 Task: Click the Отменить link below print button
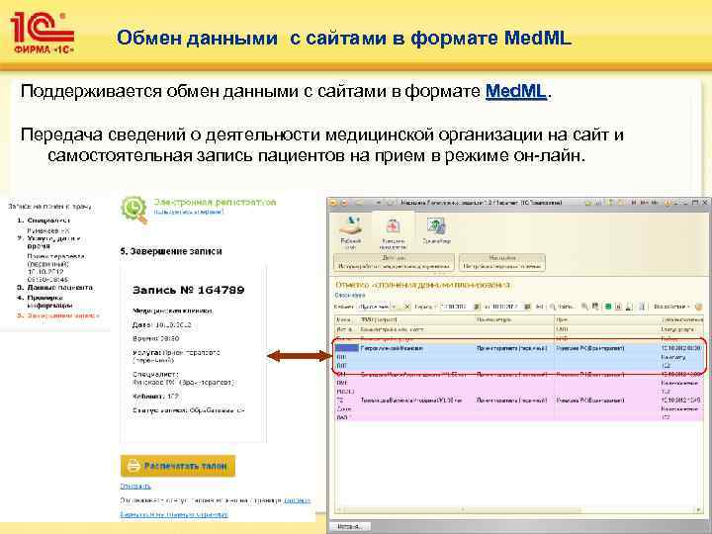[135, 486]
